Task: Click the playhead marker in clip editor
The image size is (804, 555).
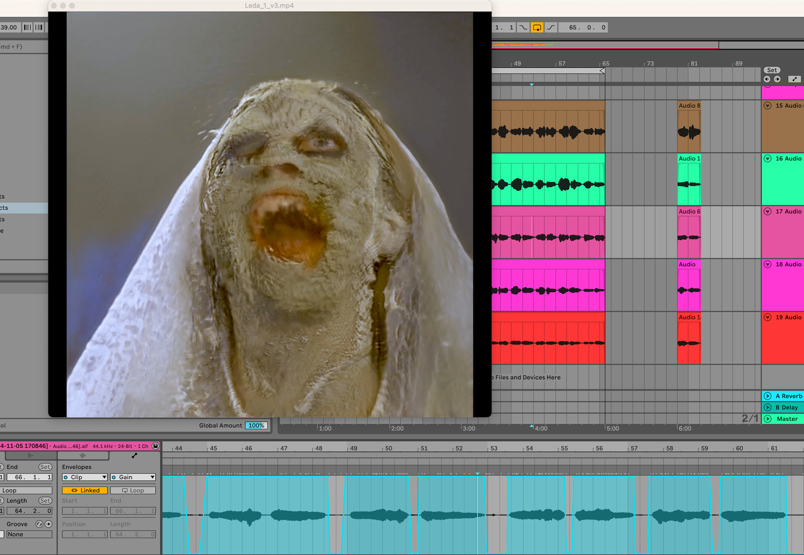Action: coord(477,473)
